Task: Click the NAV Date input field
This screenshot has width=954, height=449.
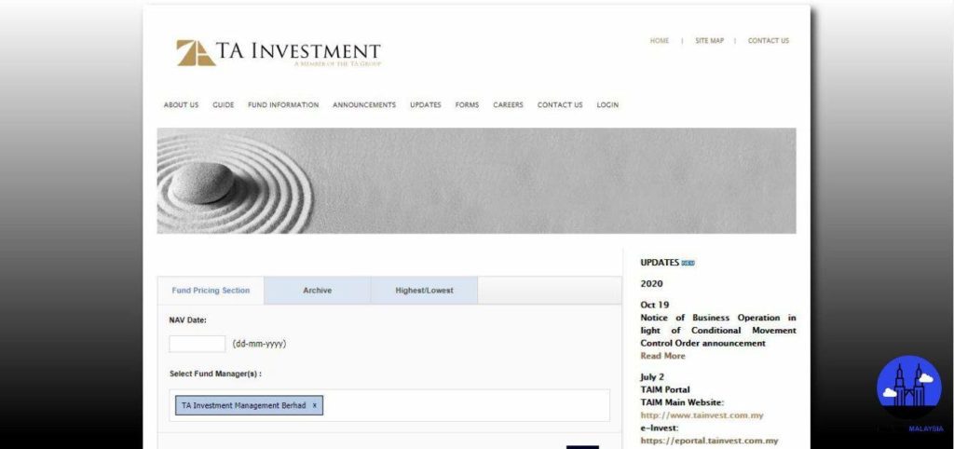Action: (x=198, y=344)
